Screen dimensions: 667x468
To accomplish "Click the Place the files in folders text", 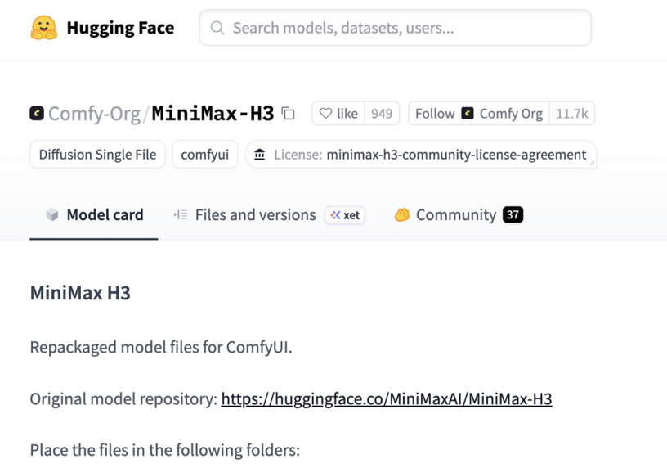I will coord(165,450).
